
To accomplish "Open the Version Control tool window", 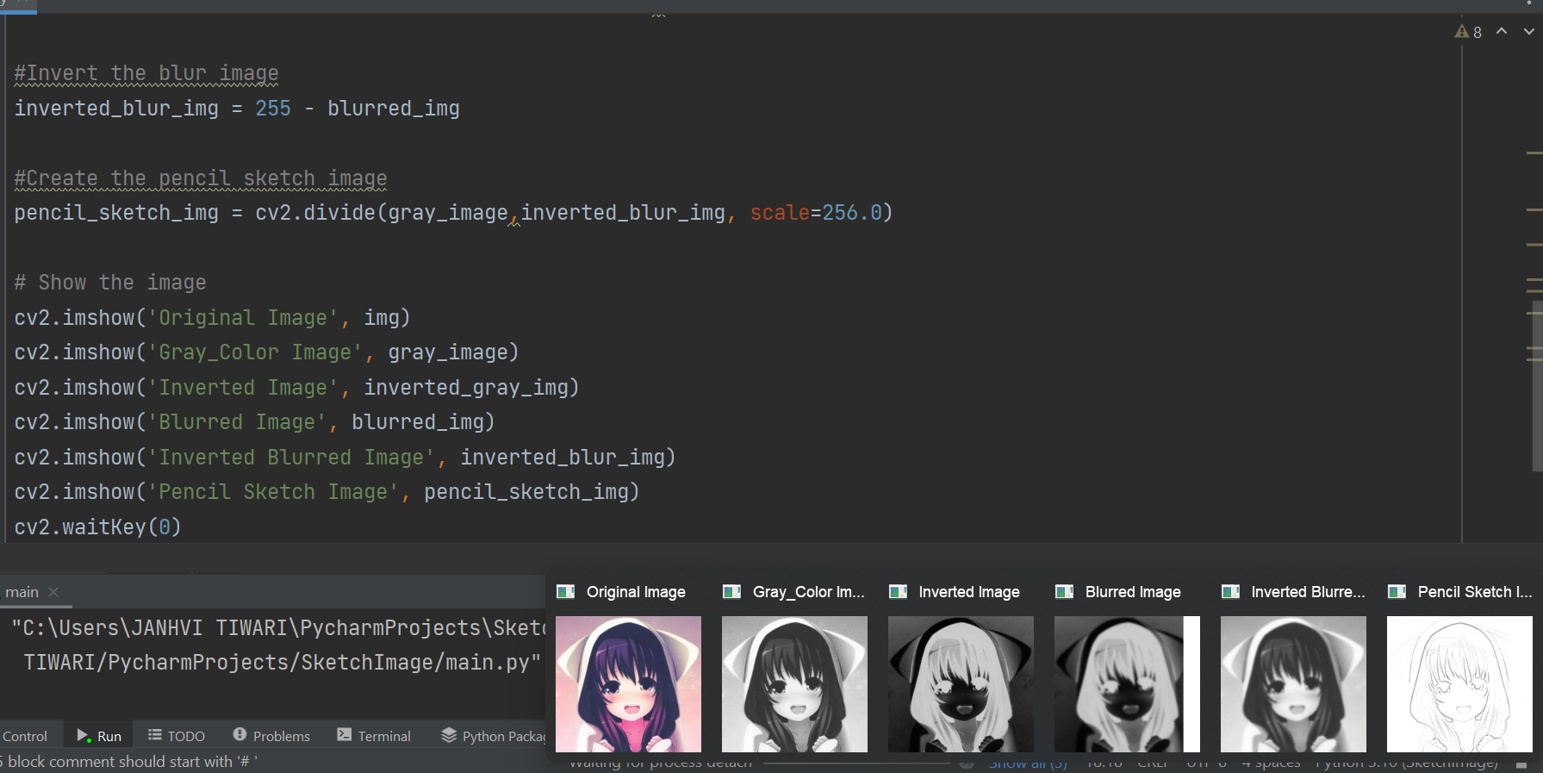I will tap(25, 736).
